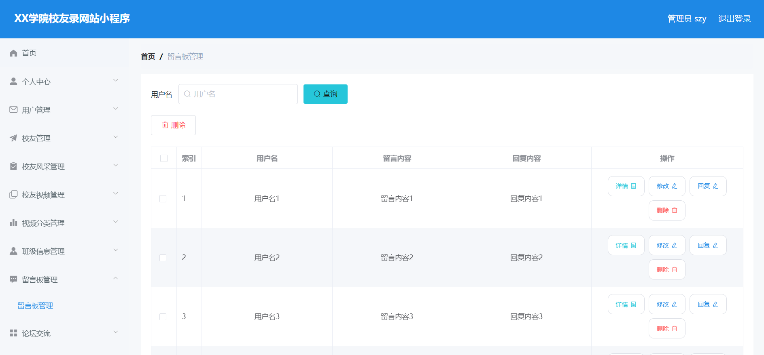Click the 回复内容2 cell

click(x=526, y=258)
